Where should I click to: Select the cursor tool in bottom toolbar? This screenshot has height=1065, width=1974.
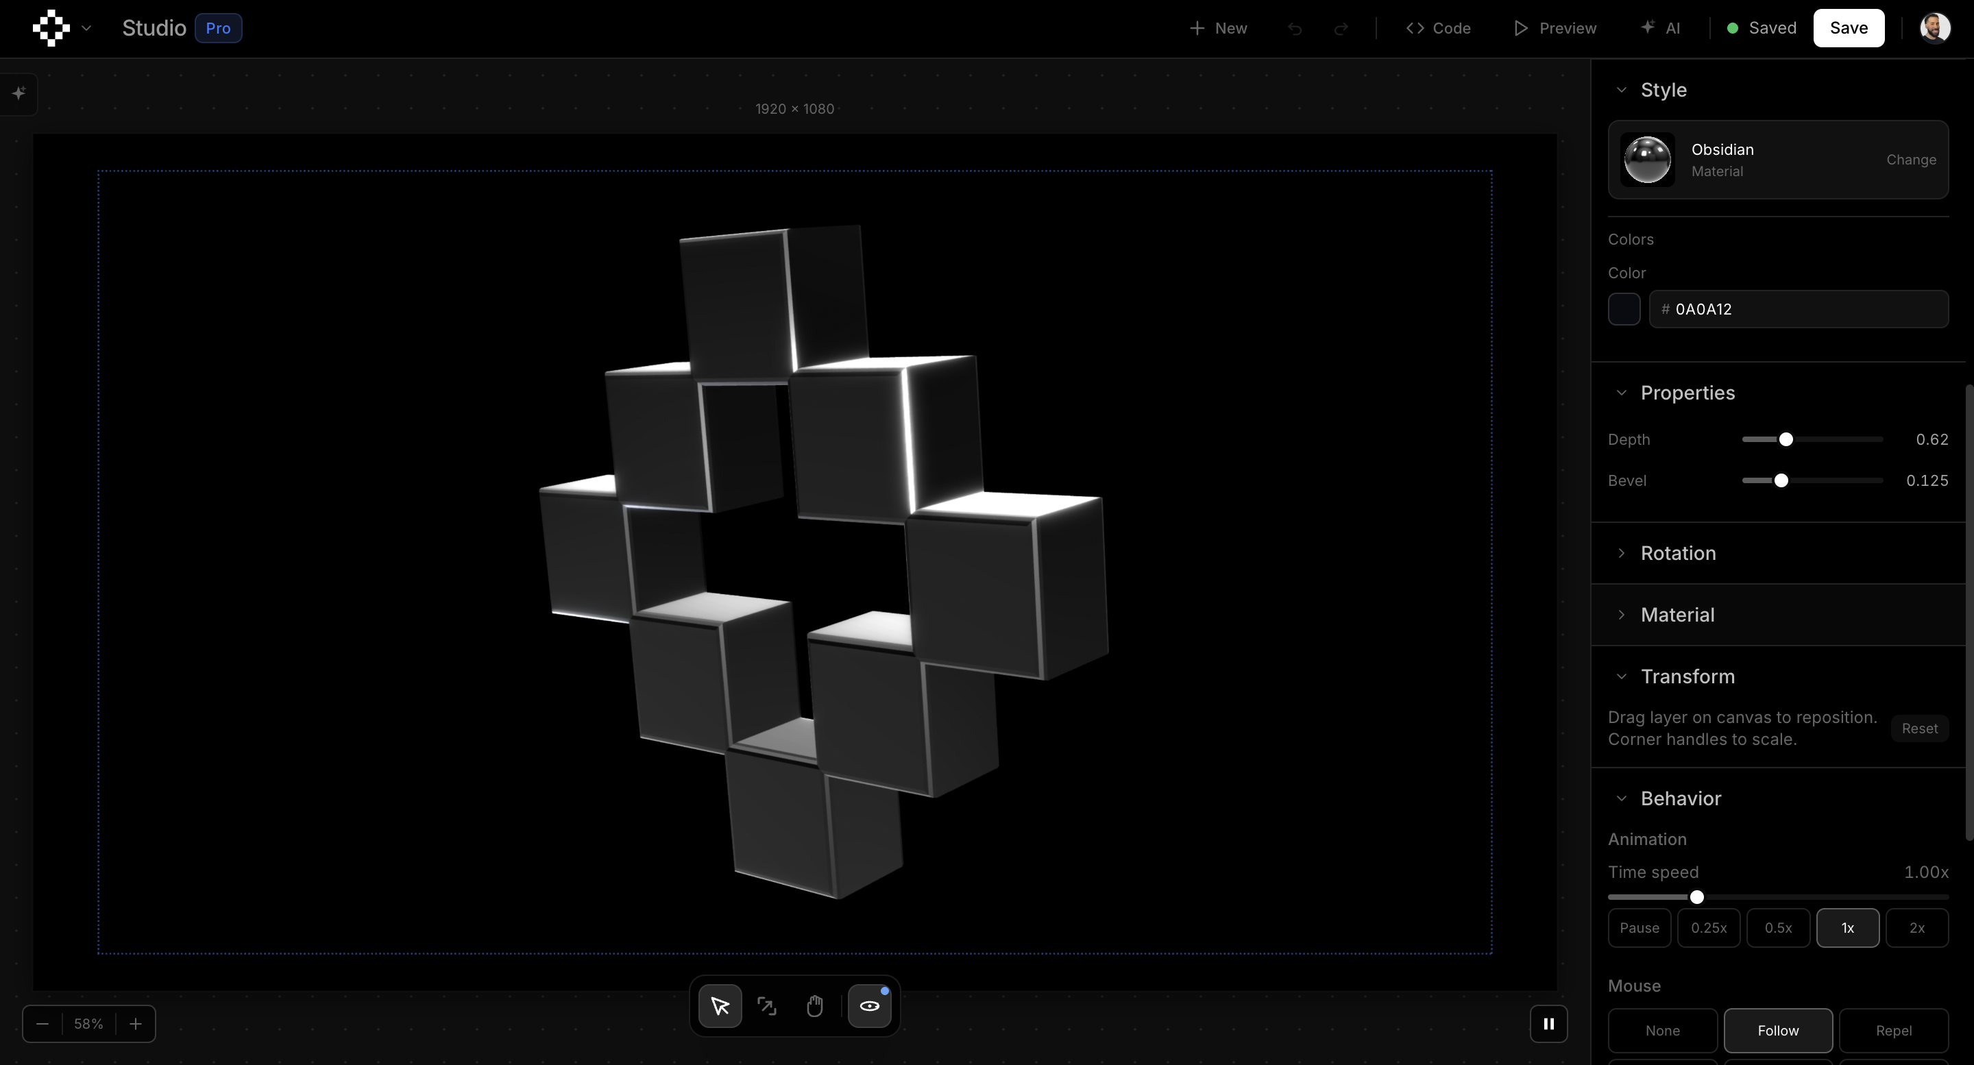click(x=719, y=1006)
